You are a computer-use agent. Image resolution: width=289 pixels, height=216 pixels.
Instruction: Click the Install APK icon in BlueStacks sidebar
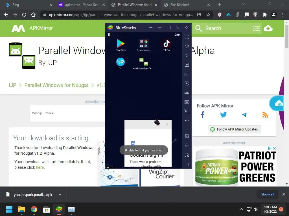[x=187, y=102]
